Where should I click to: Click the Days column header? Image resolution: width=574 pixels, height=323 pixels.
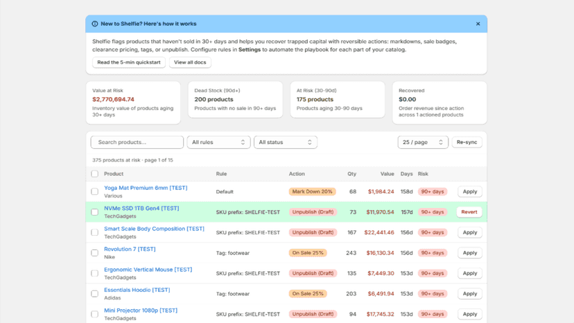(x=406, y=174)
